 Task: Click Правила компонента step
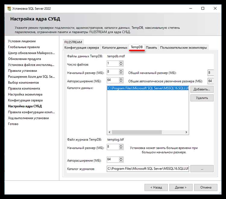coord(24,88)
